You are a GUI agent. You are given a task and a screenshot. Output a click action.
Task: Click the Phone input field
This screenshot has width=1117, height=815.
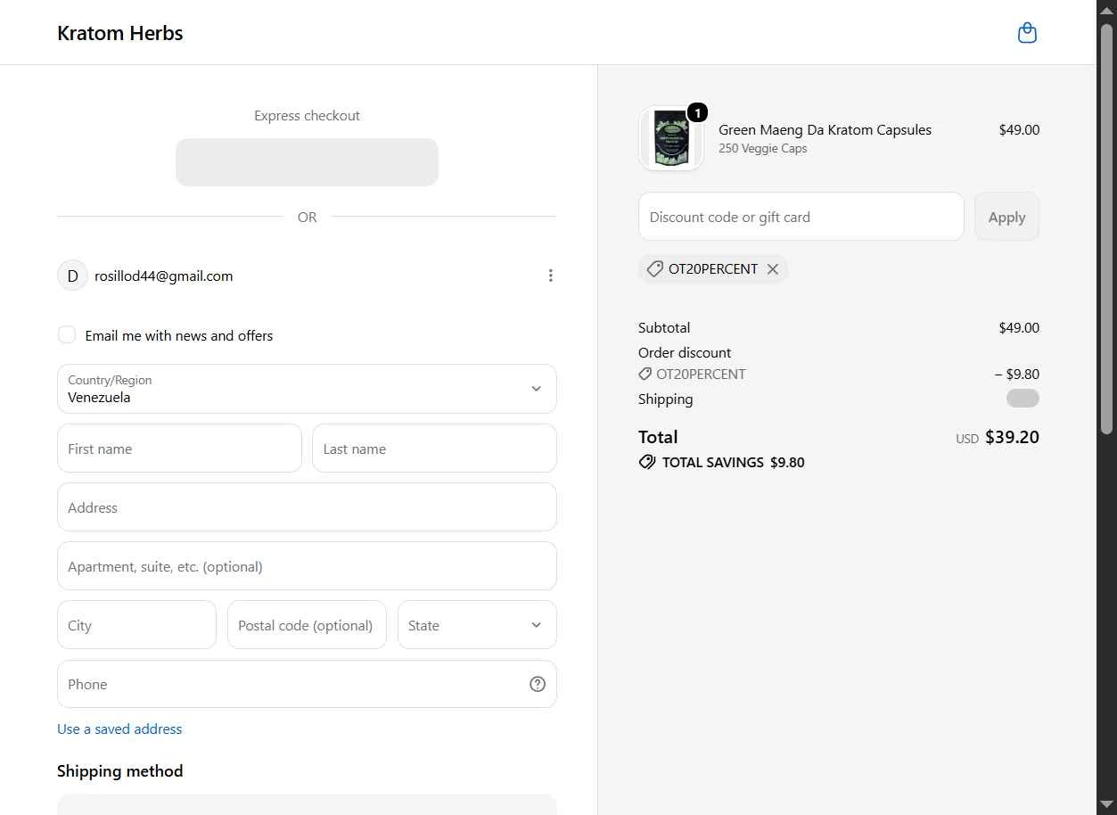[307, 684]
